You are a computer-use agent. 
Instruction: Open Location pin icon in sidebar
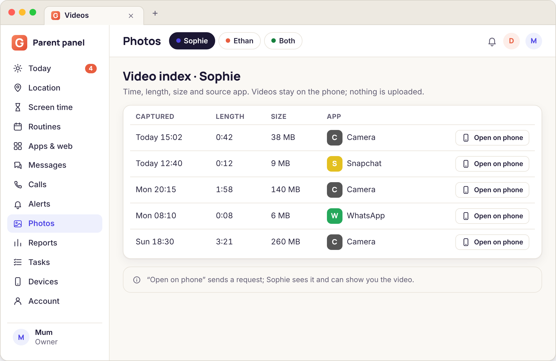tap(18, 88)
